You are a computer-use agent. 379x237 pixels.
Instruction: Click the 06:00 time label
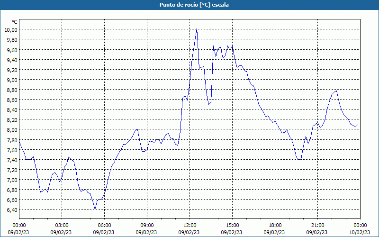point(104,225)
